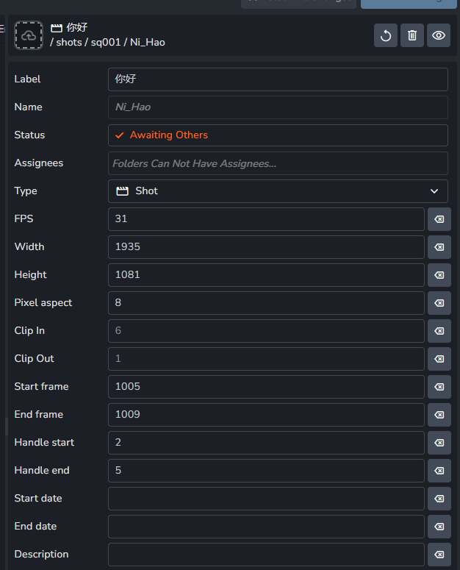Clear the Height field value

[439, 275]
